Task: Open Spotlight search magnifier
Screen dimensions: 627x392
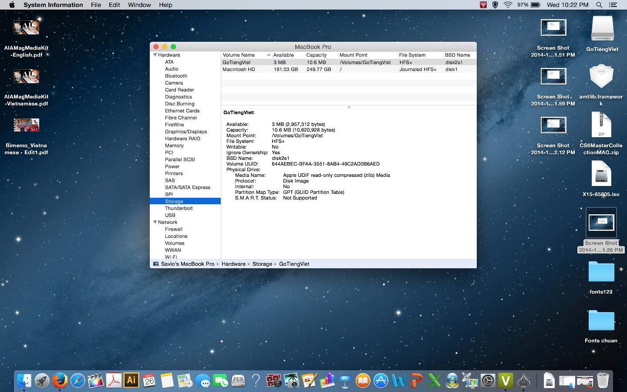Action: pyautogui.click(x=599, y=5)
